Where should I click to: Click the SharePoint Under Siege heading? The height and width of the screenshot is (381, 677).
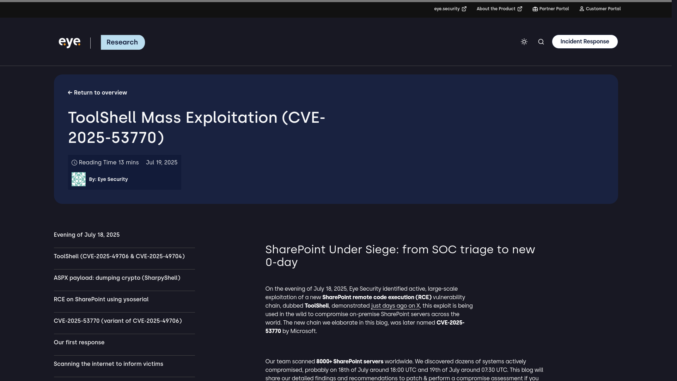(400, 256)
